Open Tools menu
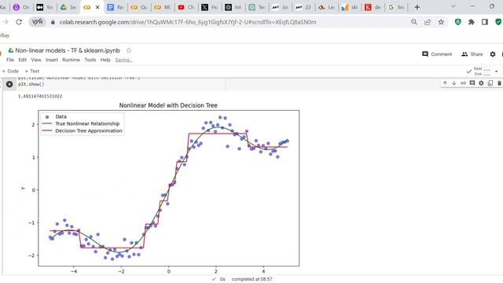Image resolution: width=503 pixels, height=283 pixels. coord(90,60)
